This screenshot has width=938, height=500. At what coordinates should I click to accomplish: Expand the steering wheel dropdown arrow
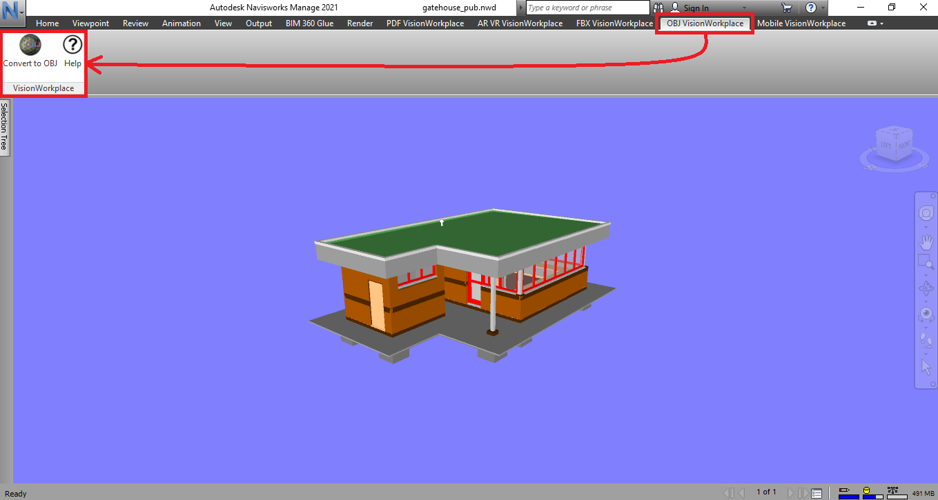[926, 226]
